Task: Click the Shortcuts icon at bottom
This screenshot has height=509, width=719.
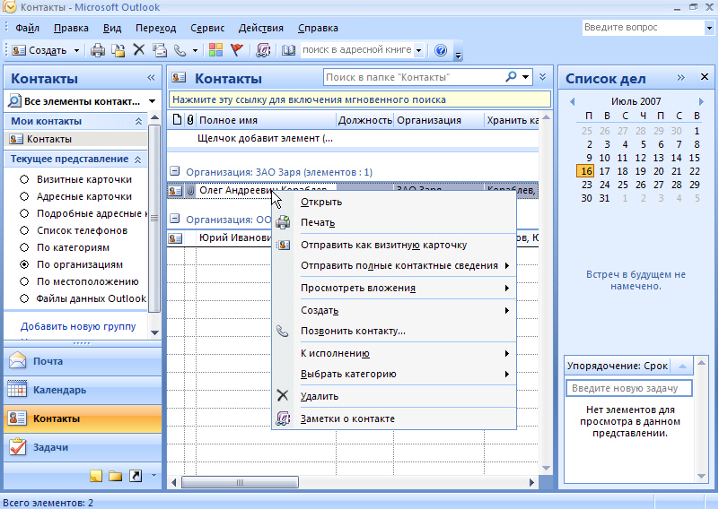Action: point(136,476)
